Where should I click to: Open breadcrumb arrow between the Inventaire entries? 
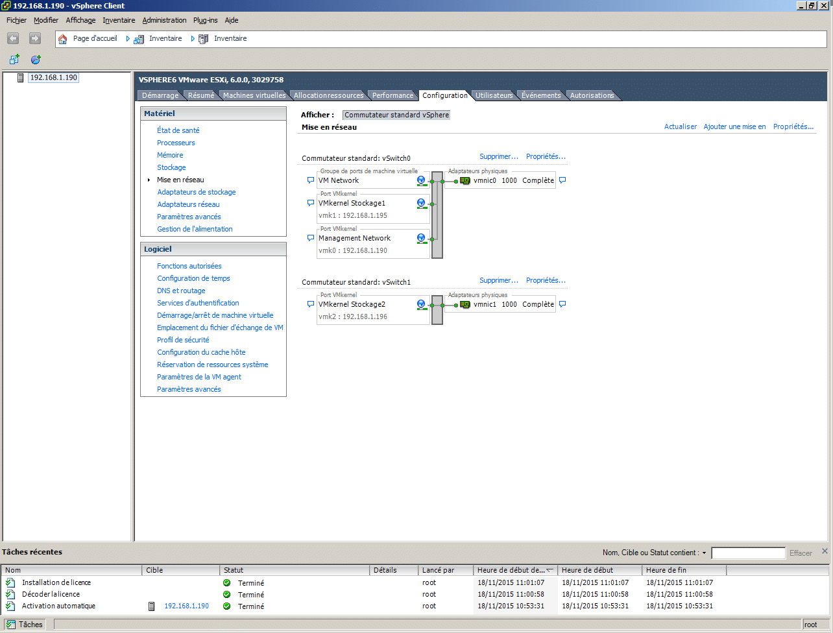click(193, 39)
